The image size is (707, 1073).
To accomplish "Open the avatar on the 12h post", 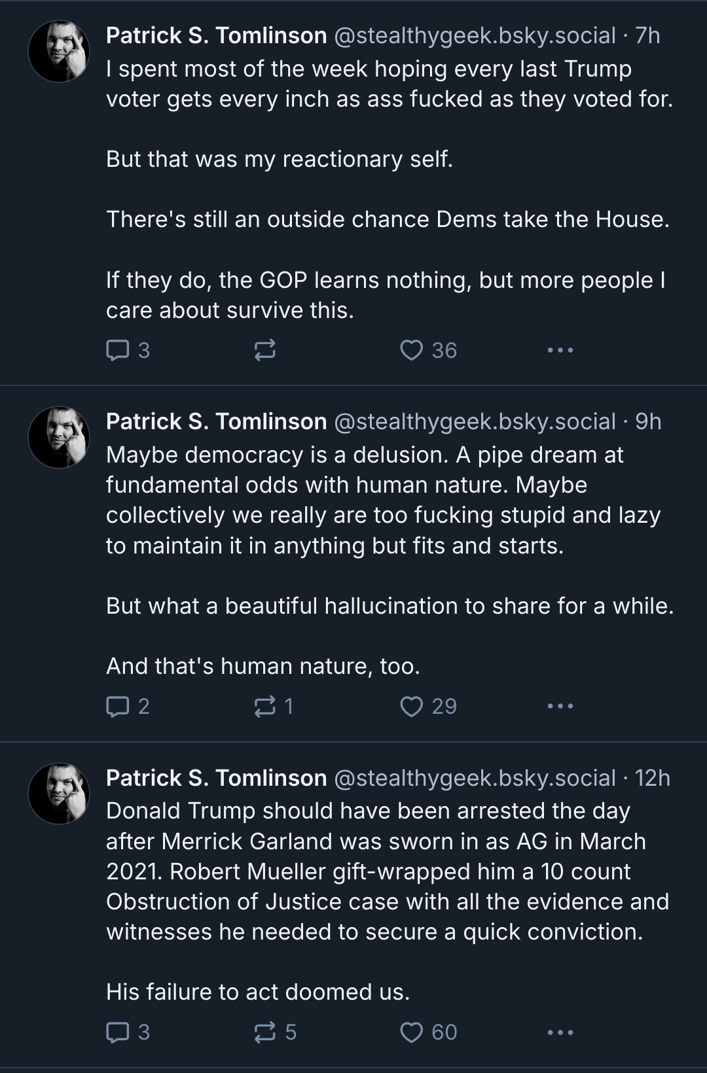I will coord(59,793).
